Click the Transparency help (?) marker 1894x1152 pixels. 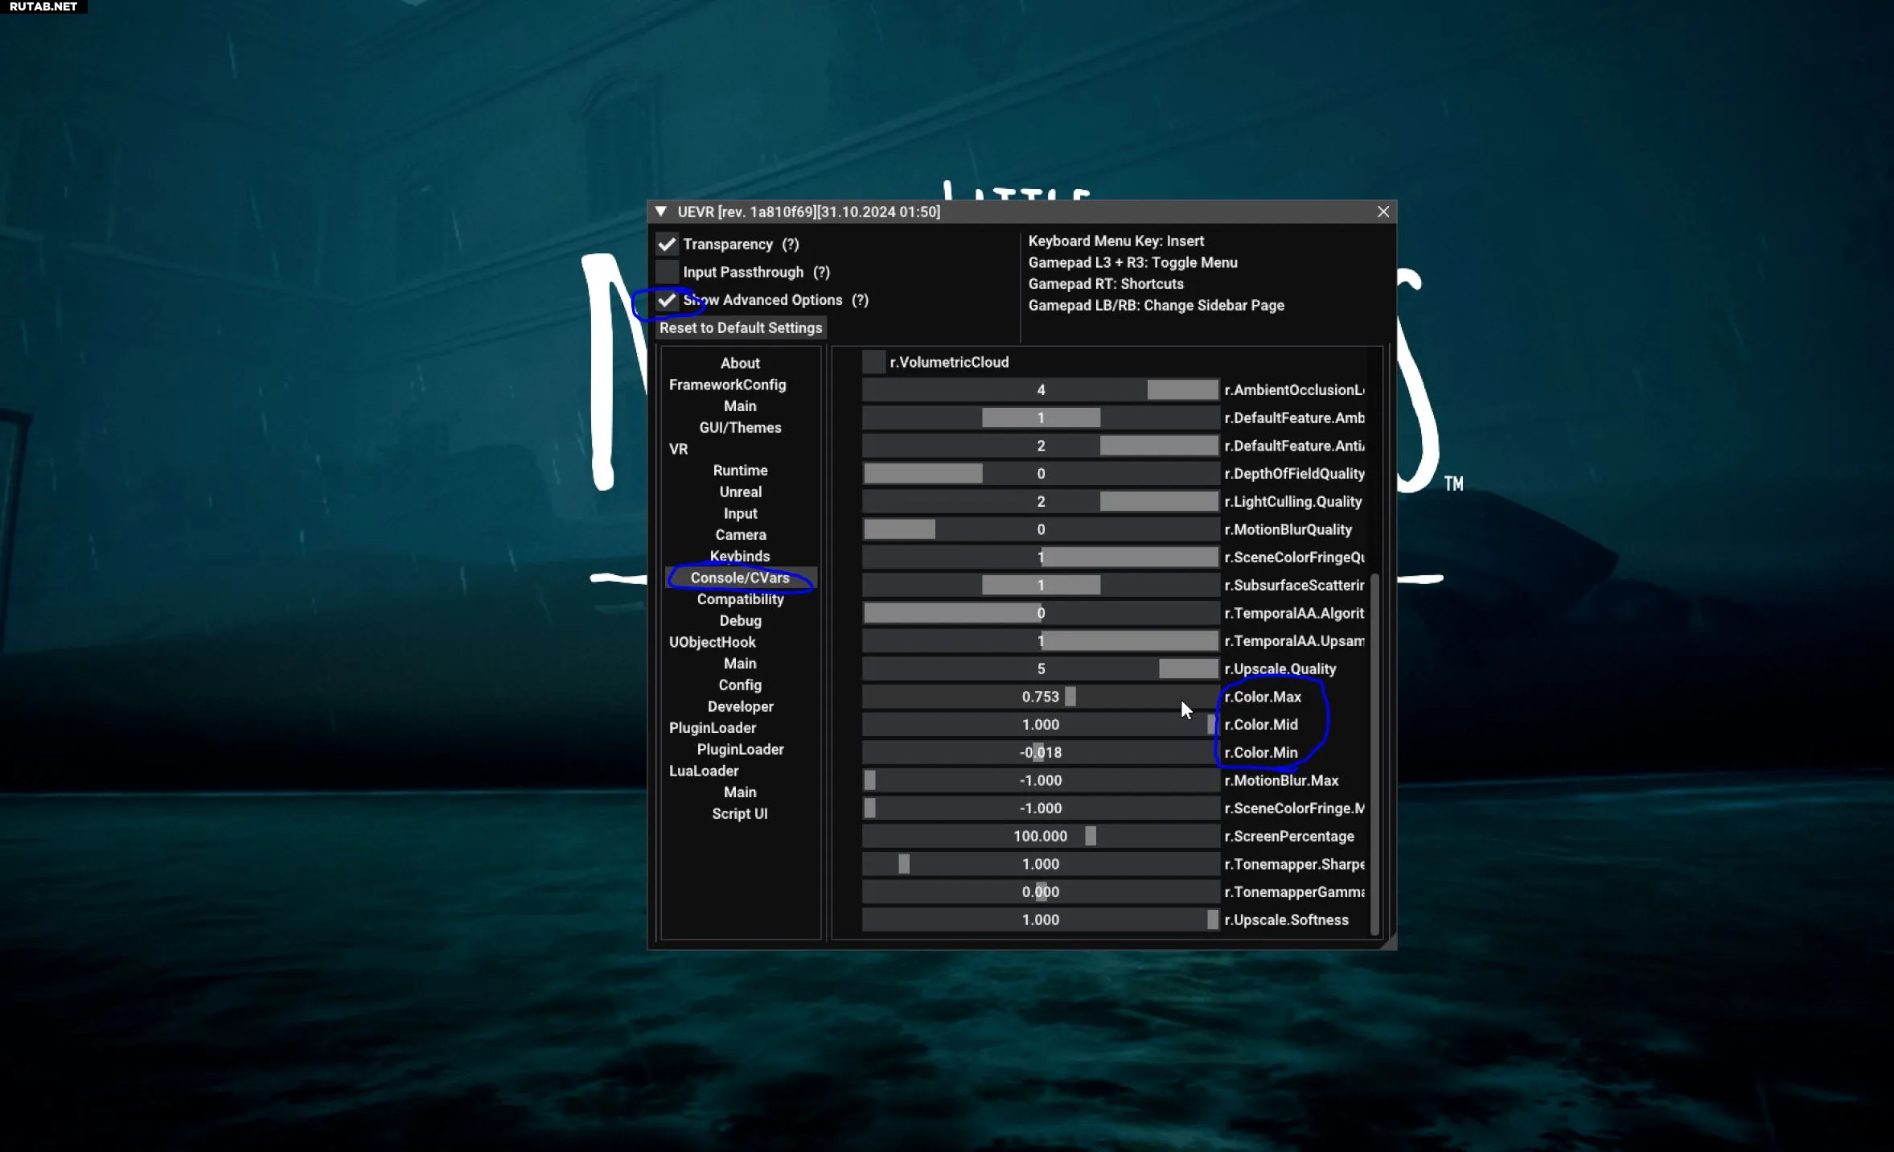791,244
